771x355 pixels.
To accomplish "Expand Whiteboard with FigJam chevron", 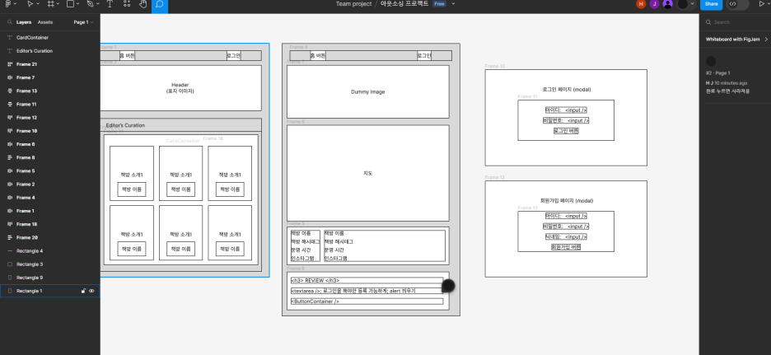I will [x=766, y=39].
